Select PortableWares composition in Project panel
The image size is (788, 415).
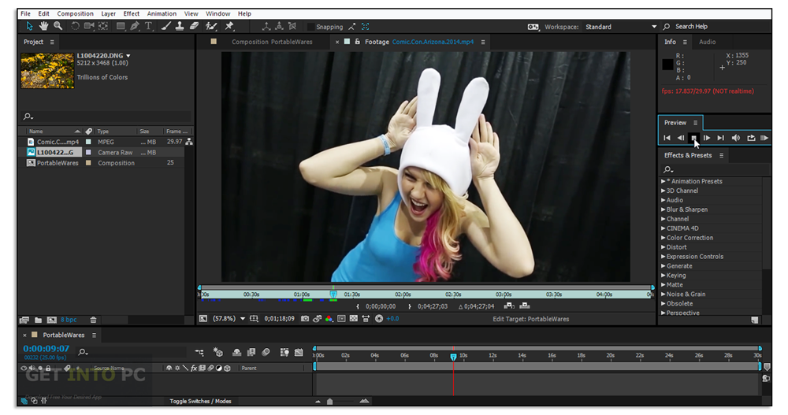tap(58, 163)
